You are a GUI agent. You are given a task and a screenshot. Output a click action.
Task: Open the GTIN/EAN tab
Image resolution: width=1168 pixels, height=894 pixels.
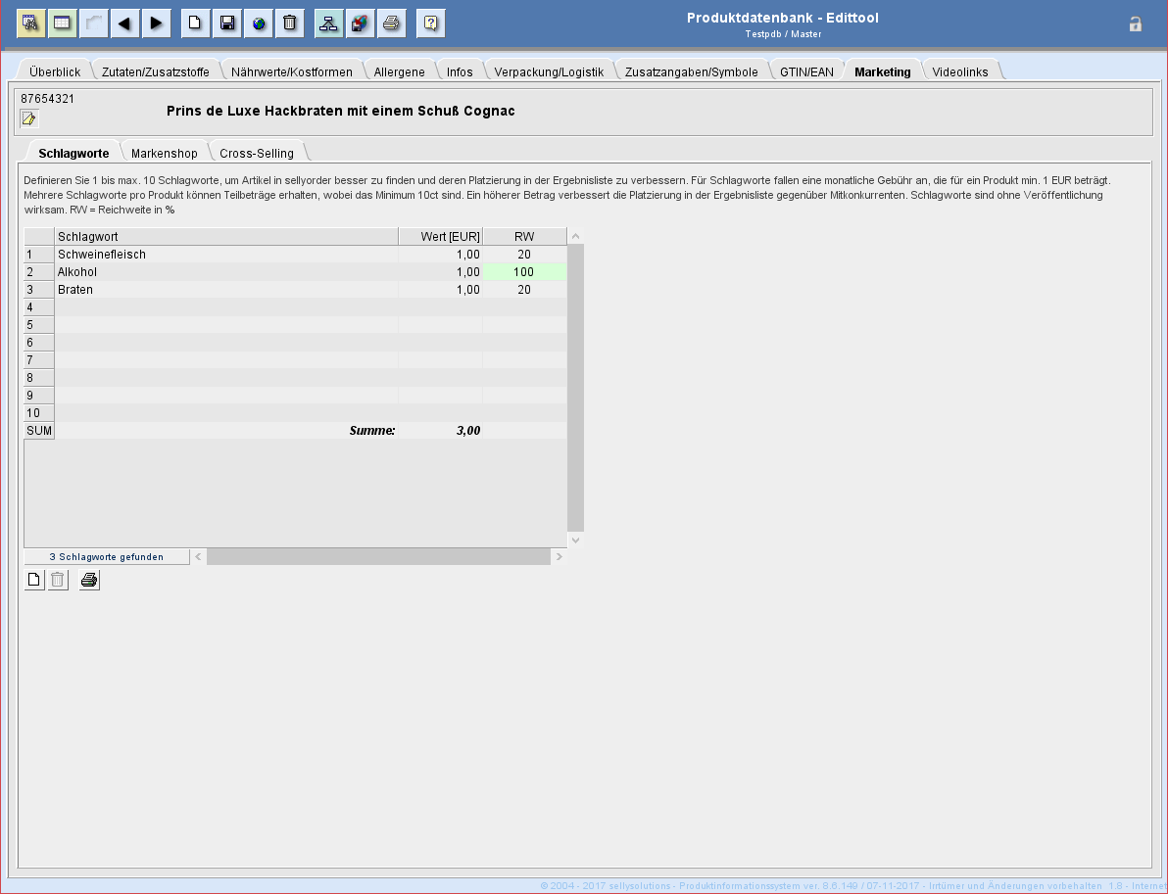(806, 71)
